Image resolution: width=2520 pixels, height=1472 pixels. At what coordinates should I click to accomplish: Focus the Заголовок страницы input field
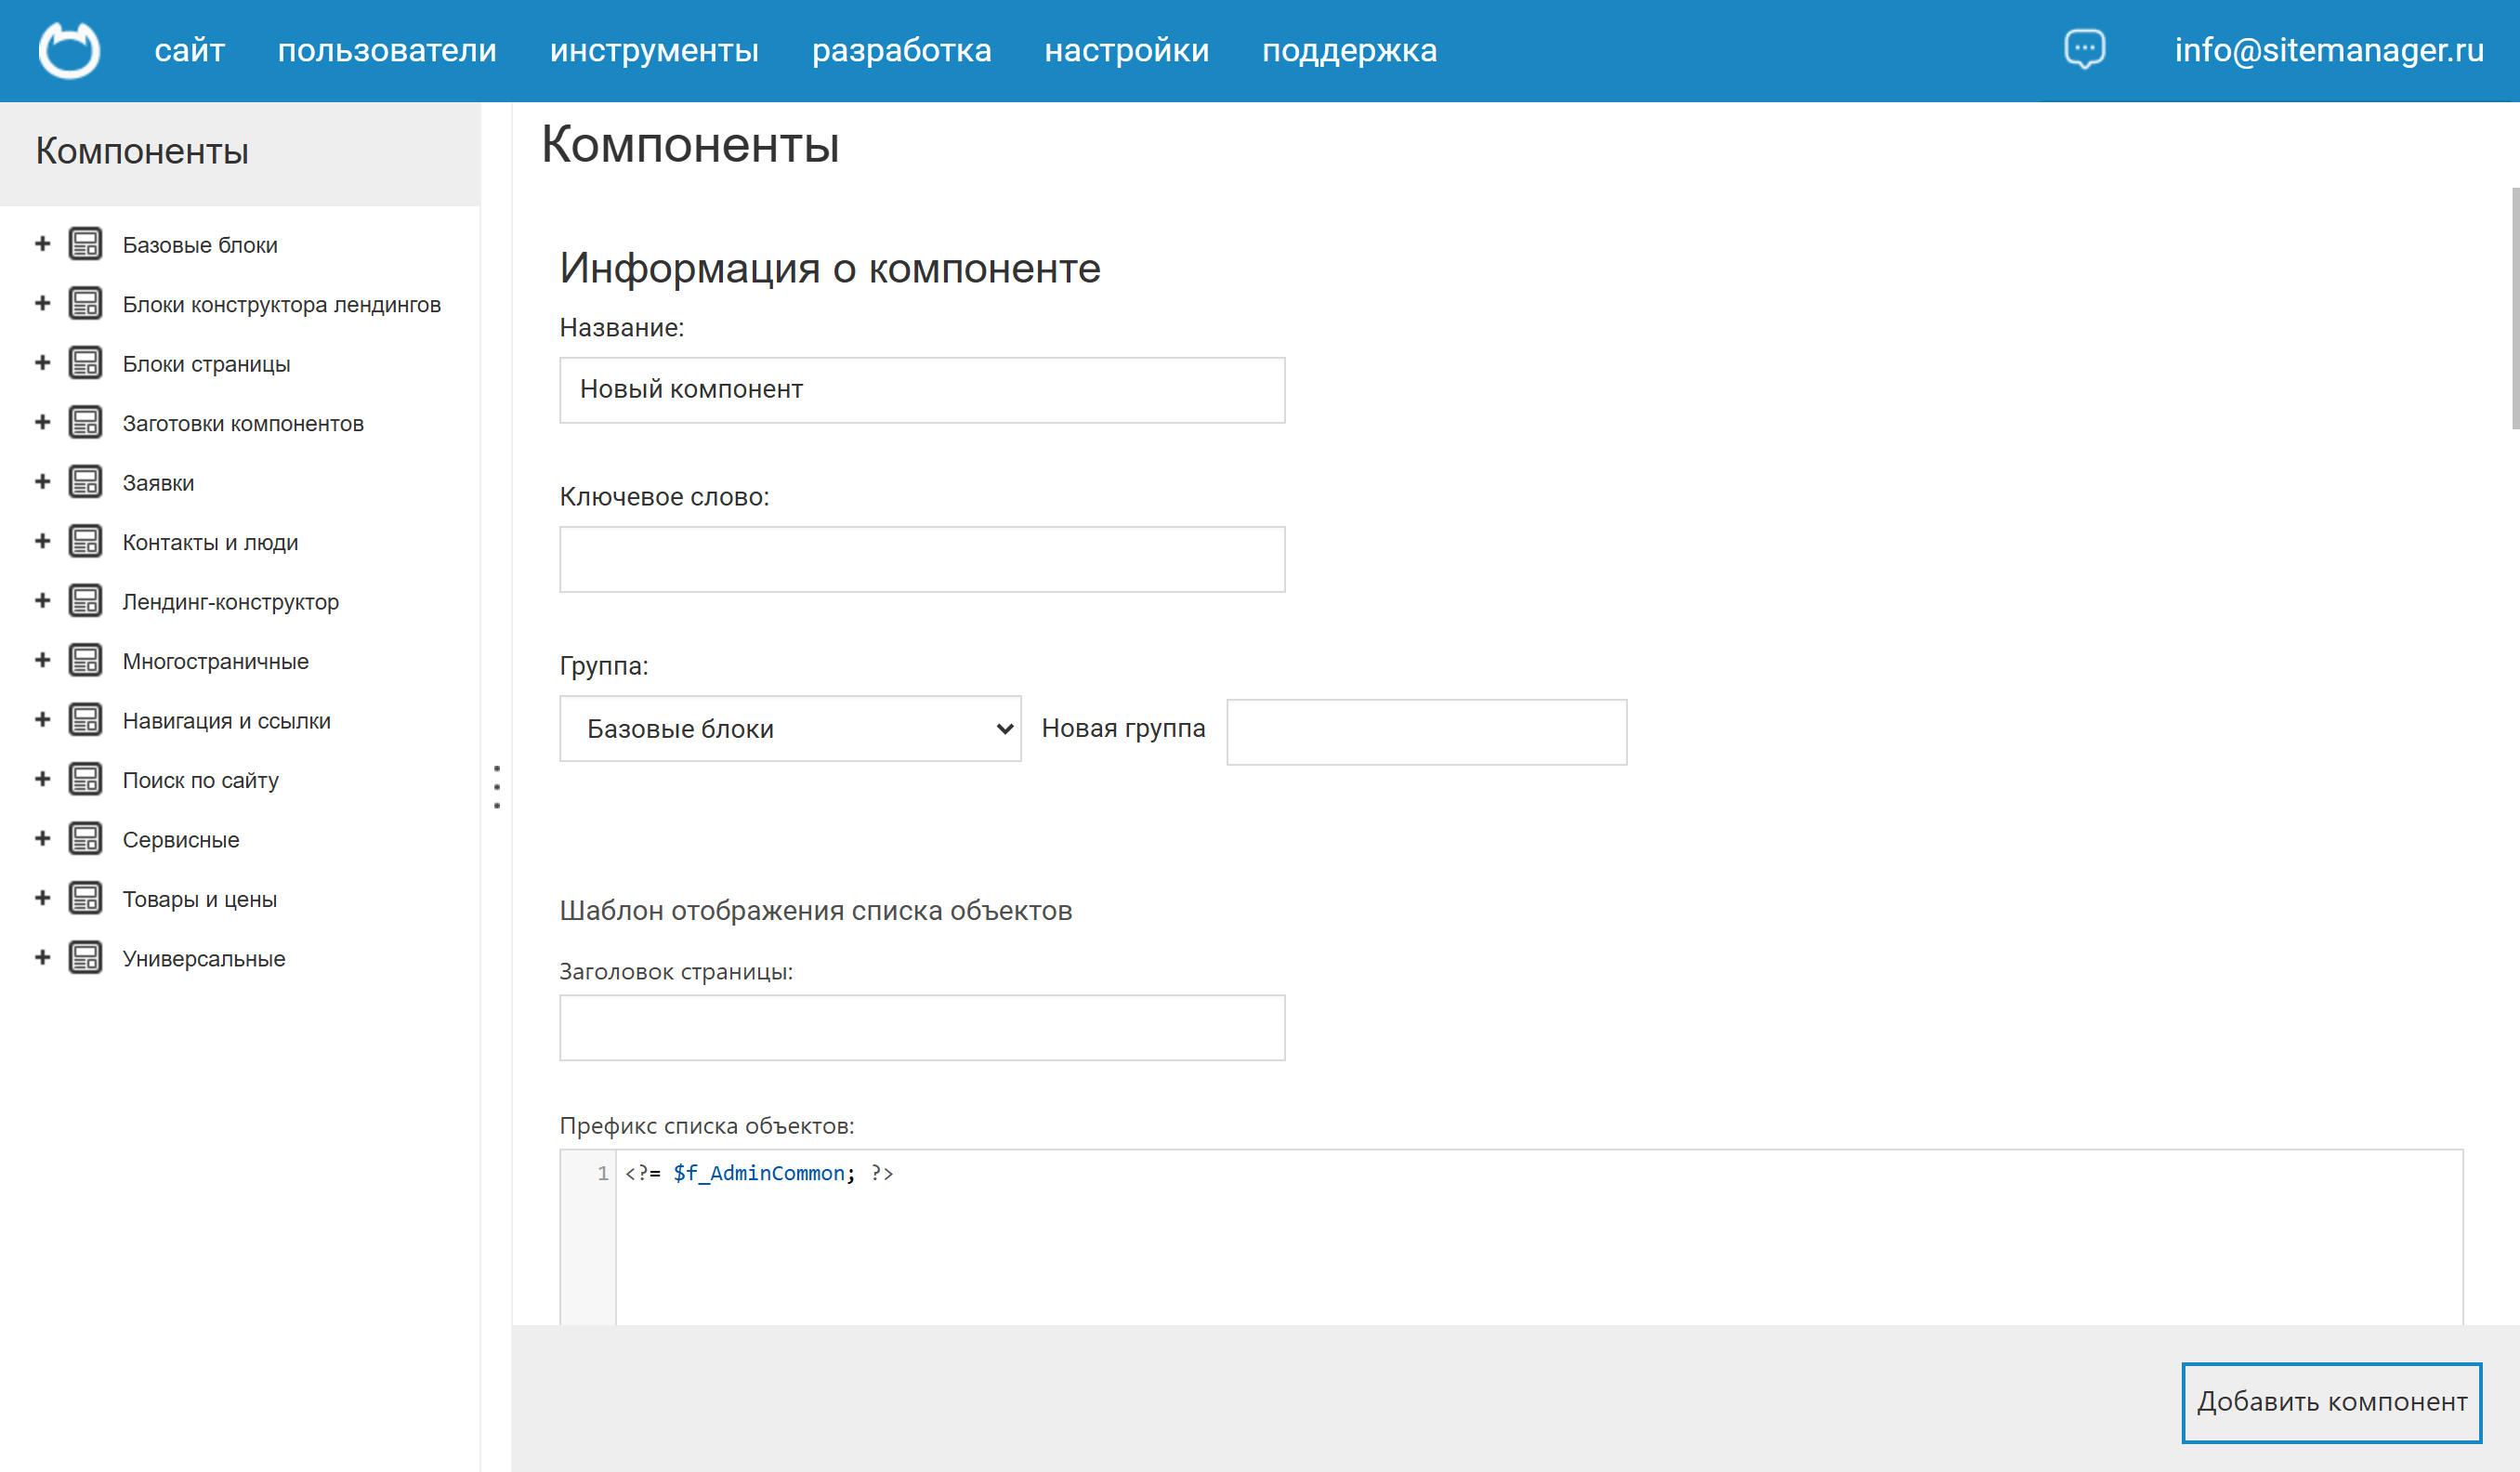pyautogui.click(x=922, y=1027)
